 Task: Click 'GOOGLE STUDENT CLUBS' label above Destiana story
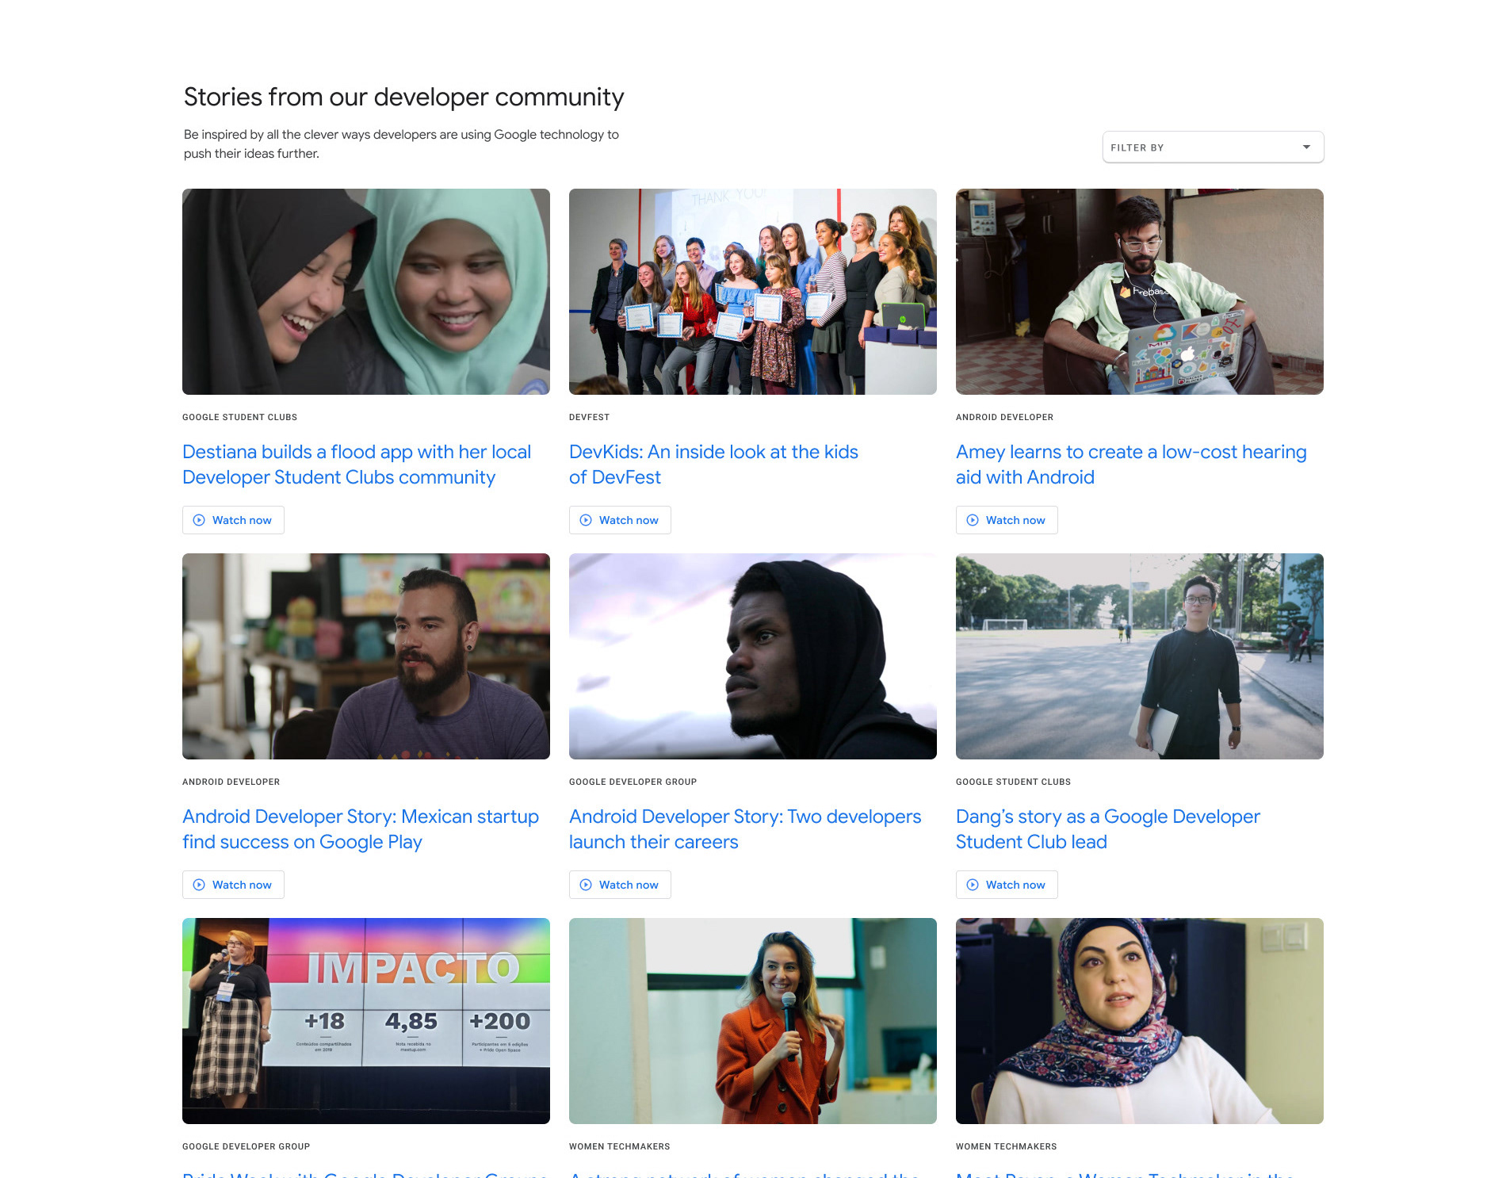239,417
